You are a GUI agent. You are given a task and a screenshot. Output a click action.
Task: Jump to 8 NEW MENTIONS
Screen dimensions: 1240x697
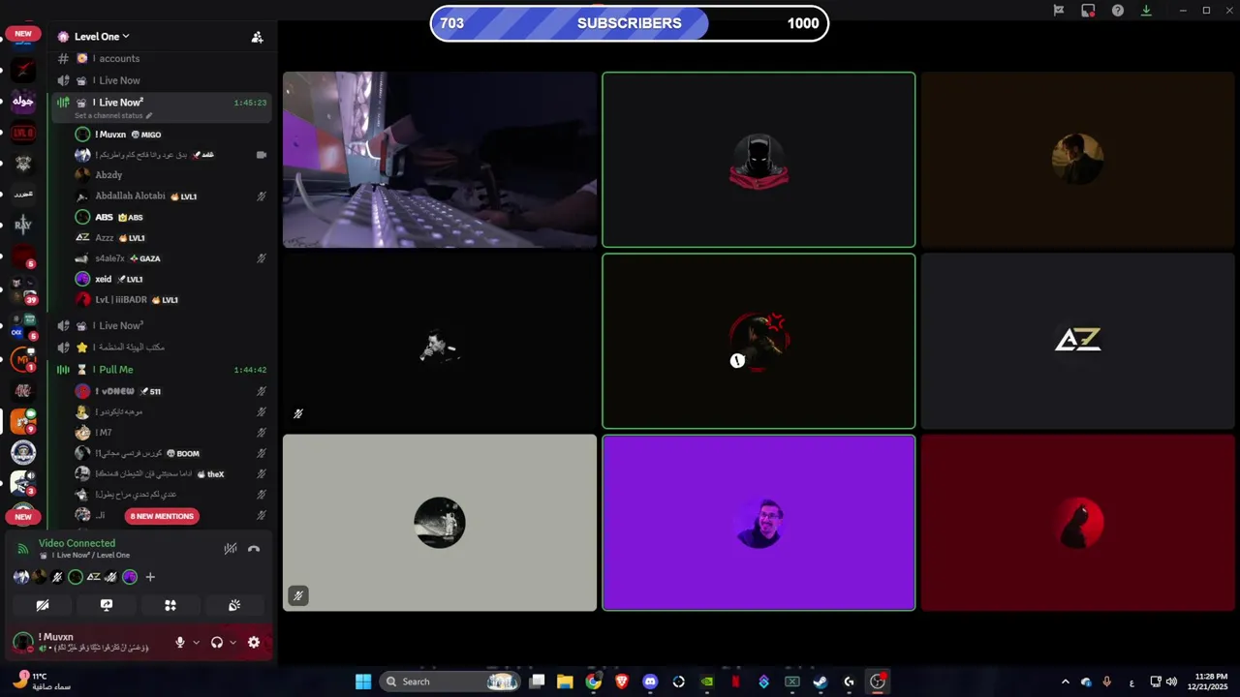point(162,516)
